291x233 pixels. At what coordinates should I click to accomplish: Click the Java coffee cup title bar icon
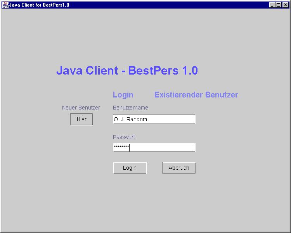click(x=5, y=5)
